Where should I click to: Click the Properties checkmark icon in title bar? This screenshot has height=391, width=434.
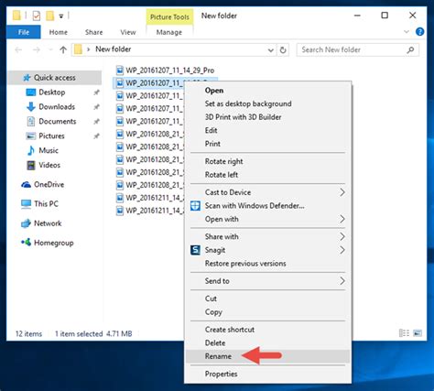[37, 16]
